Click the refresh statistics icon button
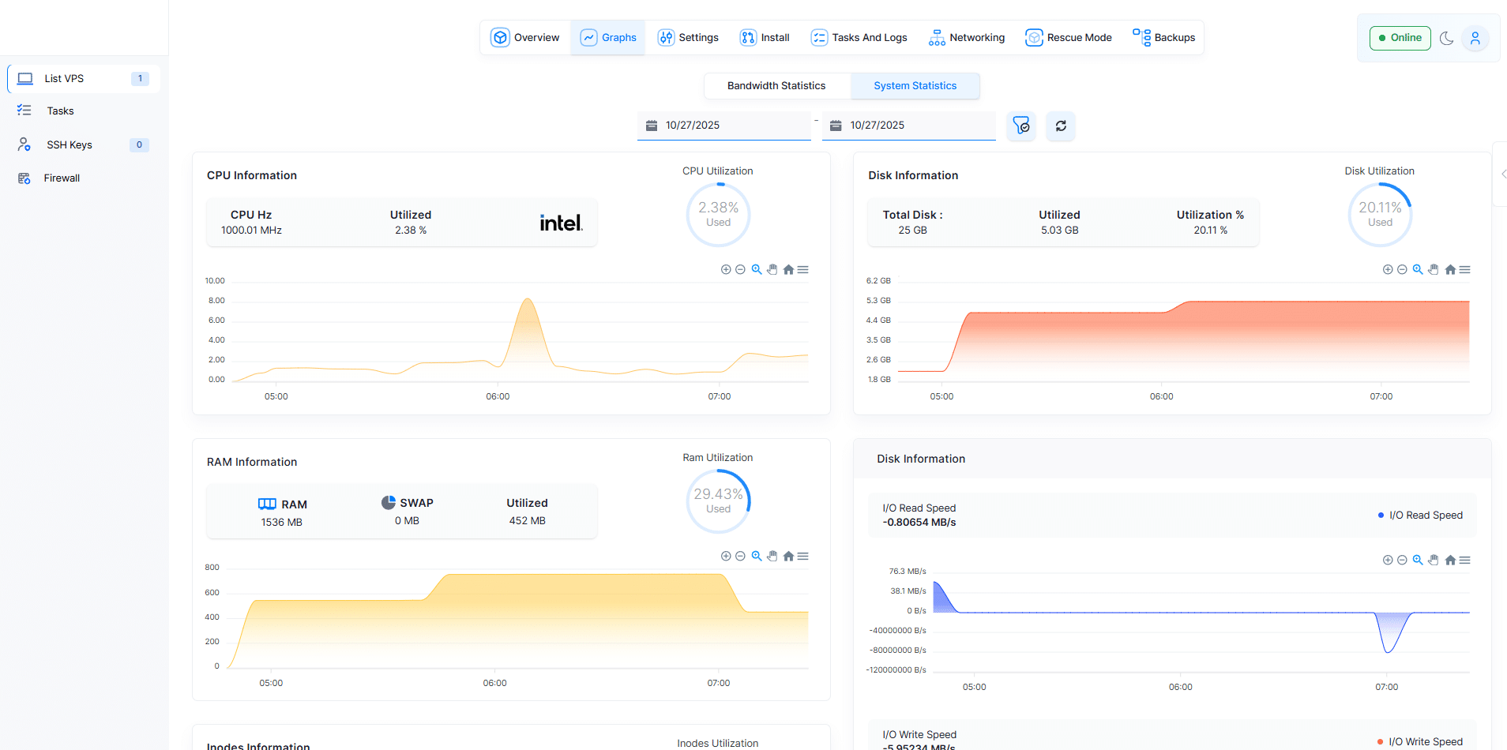 pos(1061,126)
